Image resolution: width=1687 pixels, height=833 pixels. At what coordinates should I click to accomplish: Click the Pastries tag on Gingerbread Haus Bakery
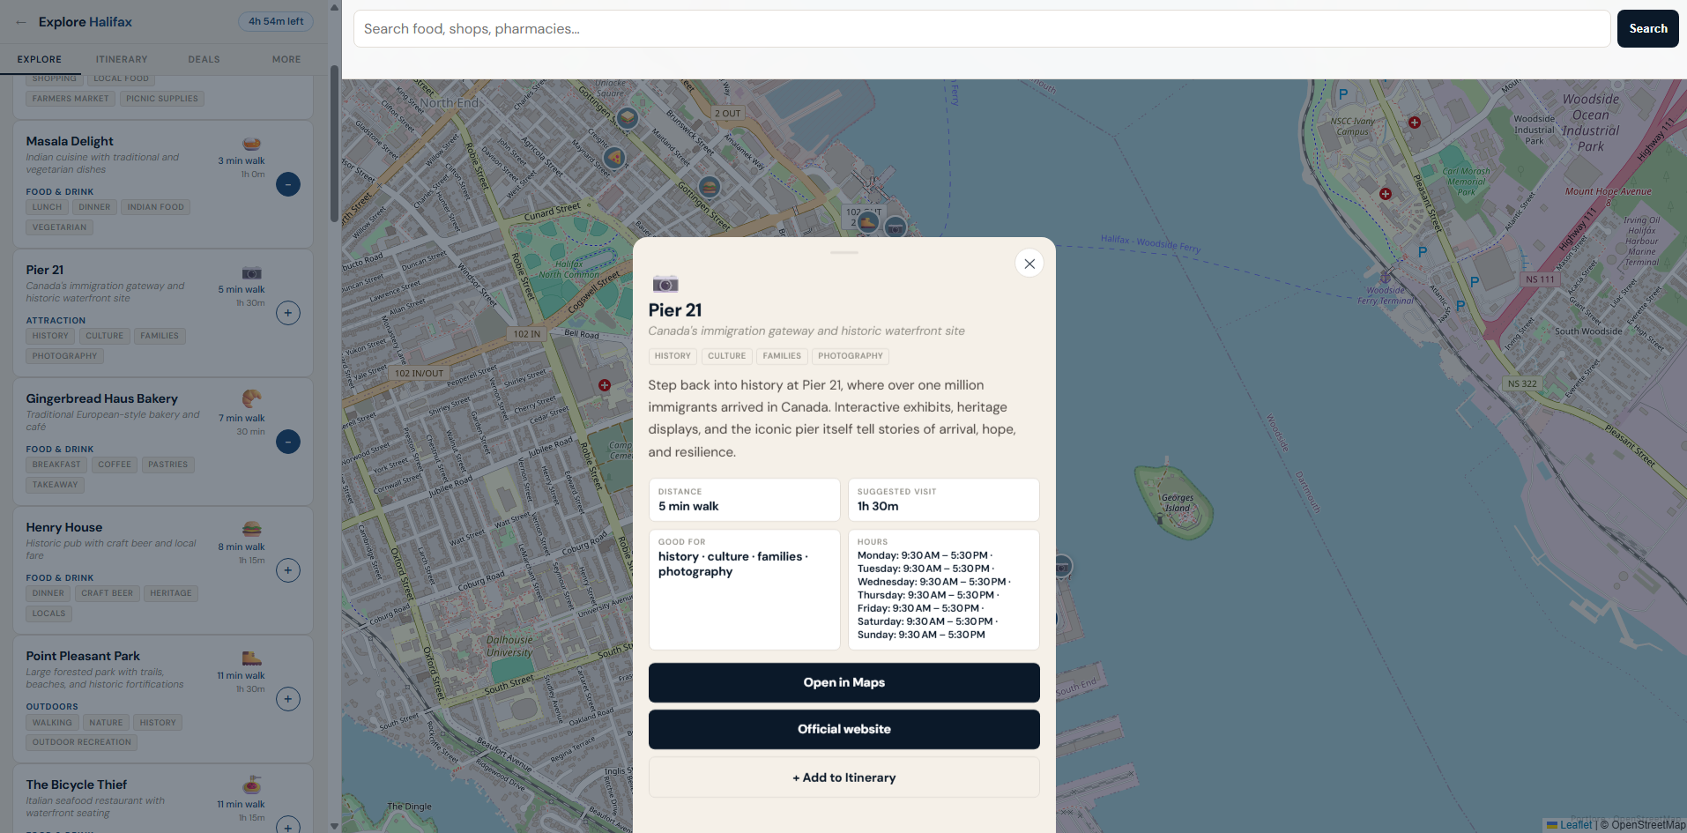[168, 465]
